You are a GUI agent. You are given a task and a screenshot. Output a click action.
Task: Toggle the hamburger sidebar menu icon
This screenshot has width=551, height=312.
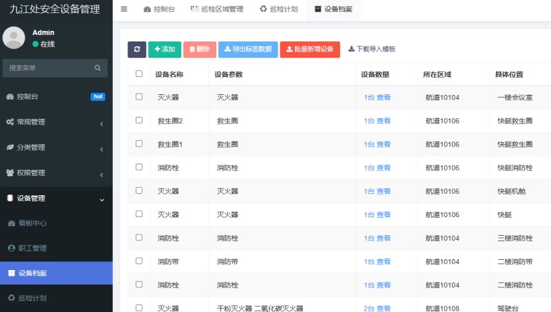[x=124, y=9]
